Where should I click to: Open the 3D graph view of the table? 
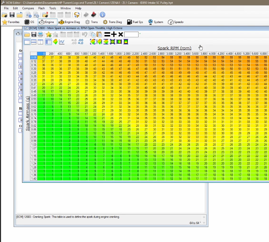tap(55, 42)
